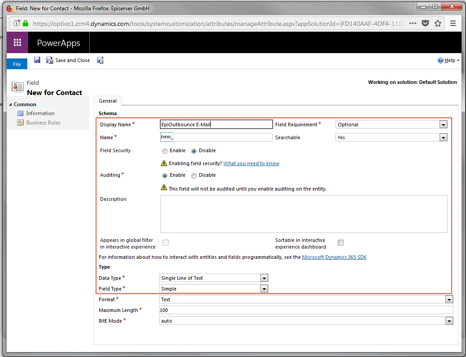This screenshot has height=357, width=466.
Task: Click the PowerApps title text
Action: (59, 43)
